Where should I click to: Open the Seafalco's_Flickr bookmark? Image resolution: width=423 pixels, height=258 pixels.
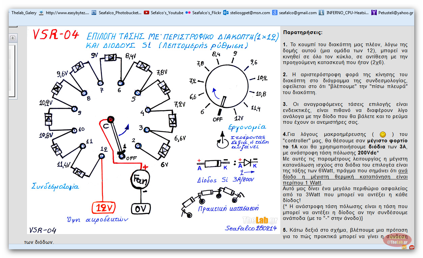click(x=207, y=13)
